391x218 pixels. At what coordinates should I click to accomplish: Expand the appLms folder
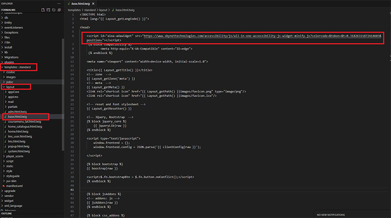(13, 97)
